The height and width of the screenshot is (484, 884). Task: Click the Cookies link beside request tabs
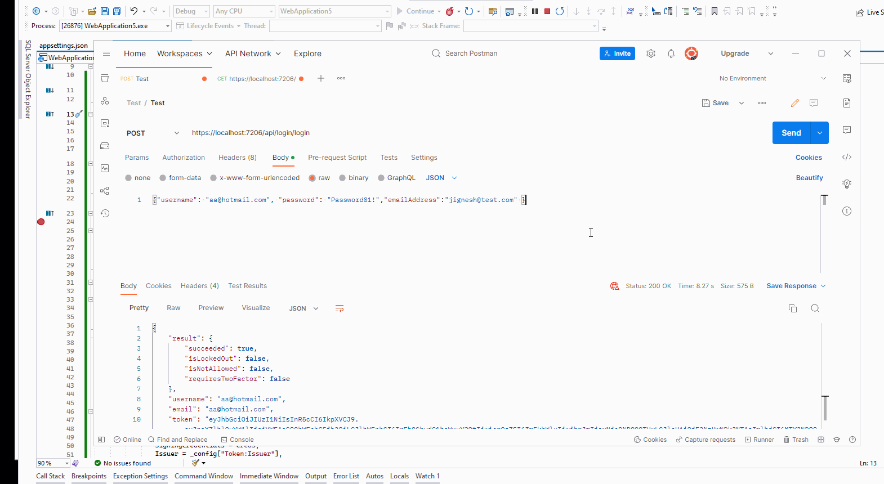(x=809, y=158)
